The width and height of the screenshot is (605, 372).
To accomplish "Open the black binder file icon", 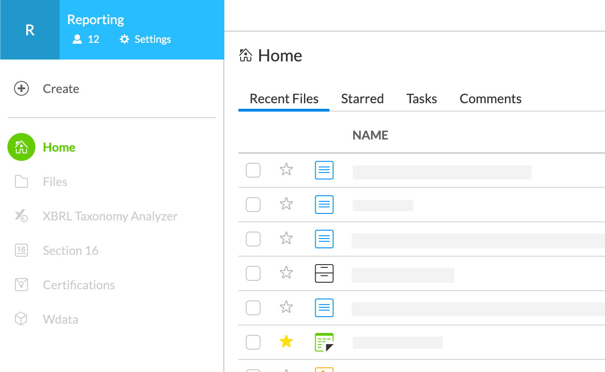I will (324, 273).
